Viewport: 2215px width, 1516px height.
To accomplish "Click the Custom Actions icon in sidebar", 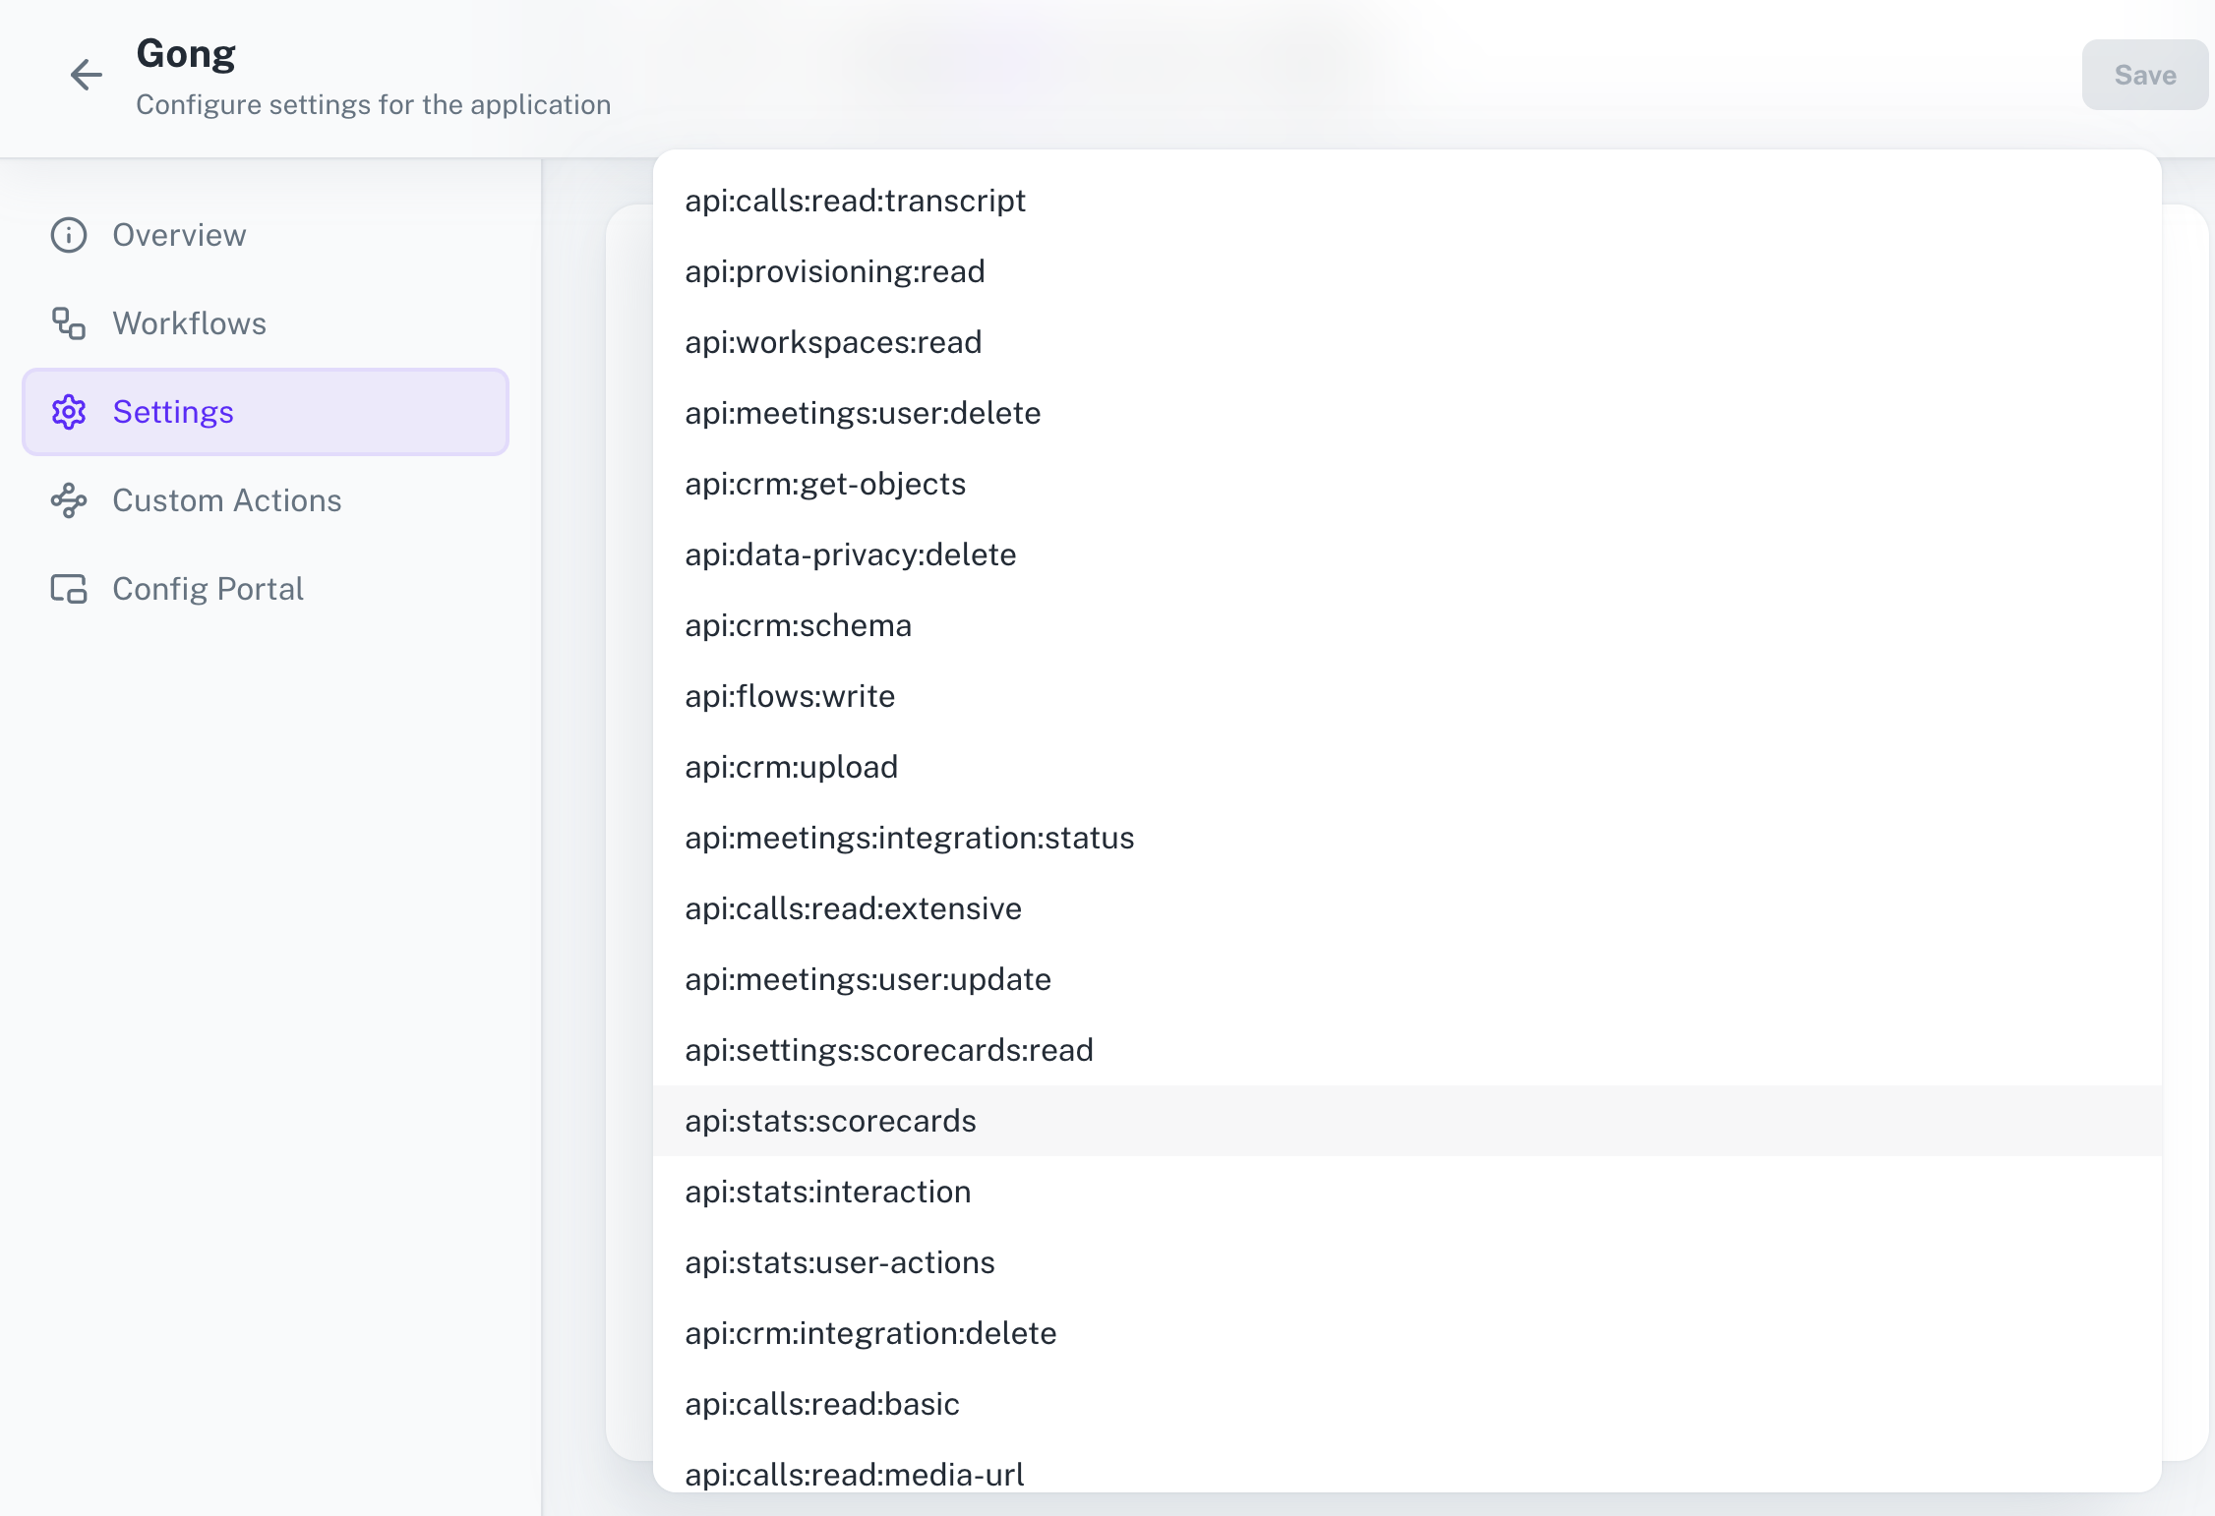I will click(68, 500).
